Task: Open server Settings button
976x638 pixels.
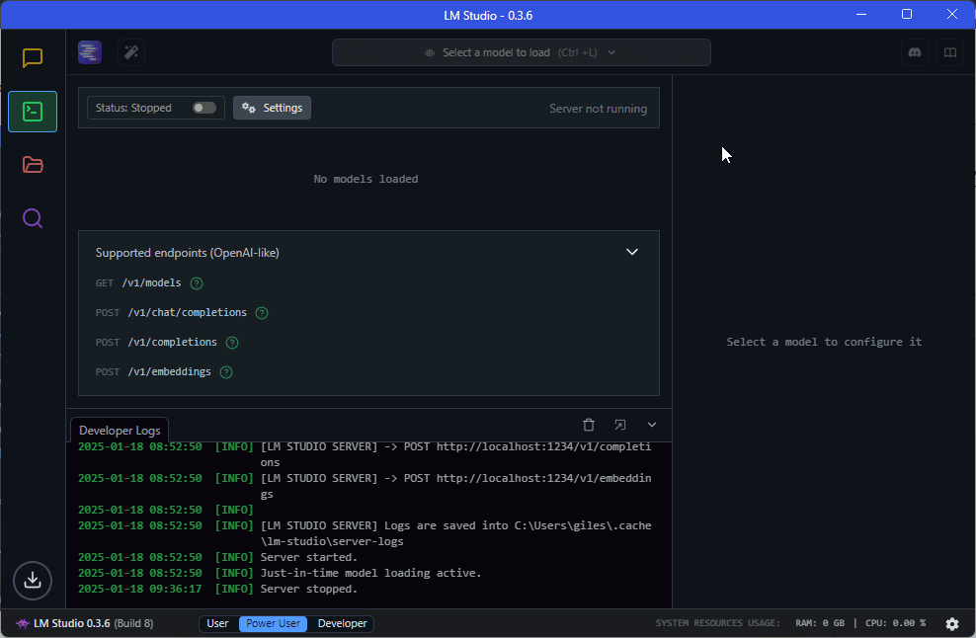Action: tap(272, 108)
